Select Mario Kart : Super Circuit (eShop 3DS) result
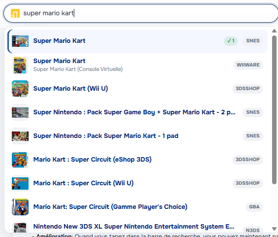The height and width of the screenshot is (237, 278). (137, 160)
